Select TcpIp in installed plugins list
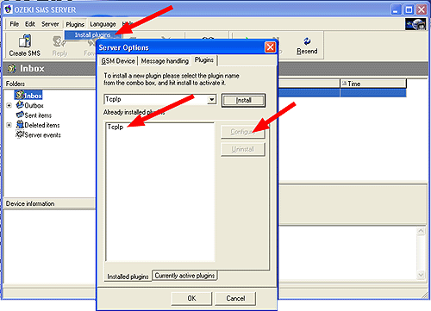 coord(116,127)
